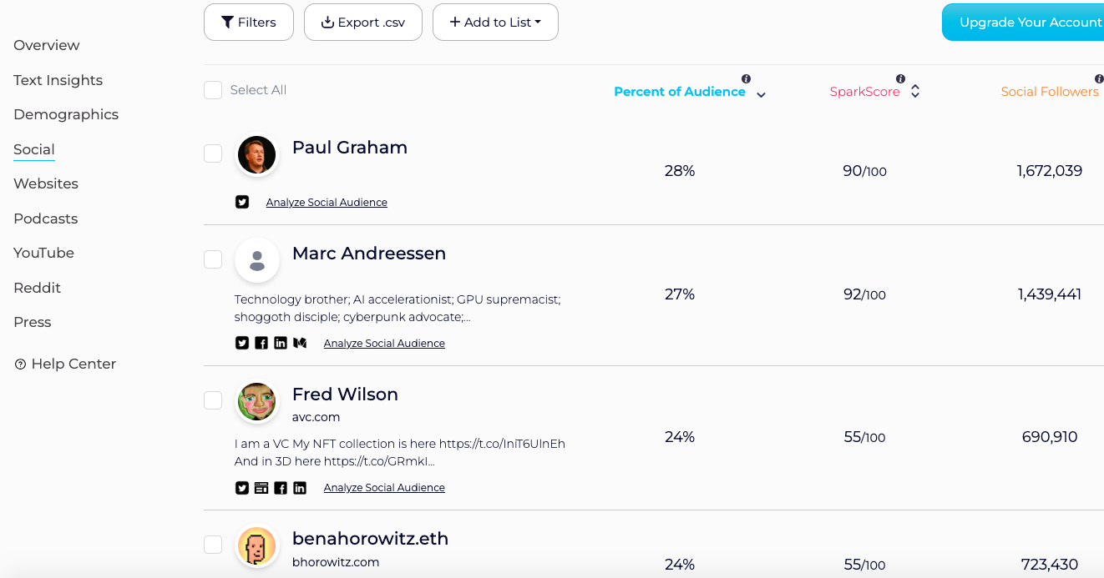Open Marc Andreessen's Facebook icon
The height and width of the screenshot is (578, 1104).
pyautogui.click(x=261, y=343)
